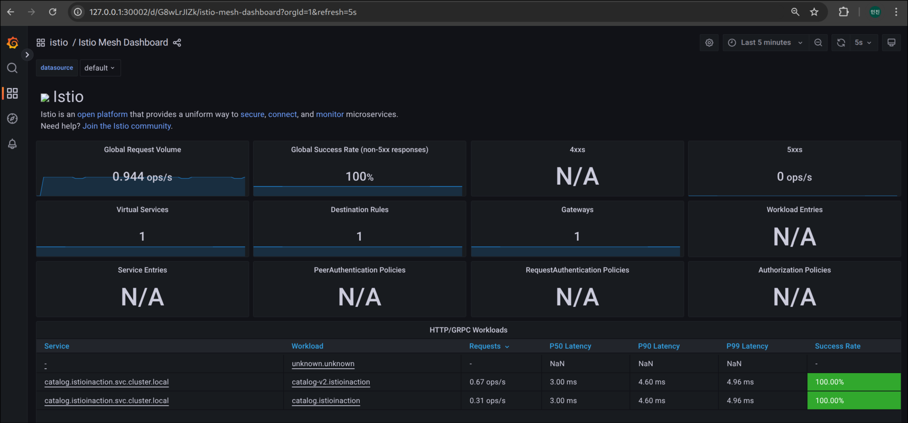Open dashboard settings gear

[x=709, y=43]
